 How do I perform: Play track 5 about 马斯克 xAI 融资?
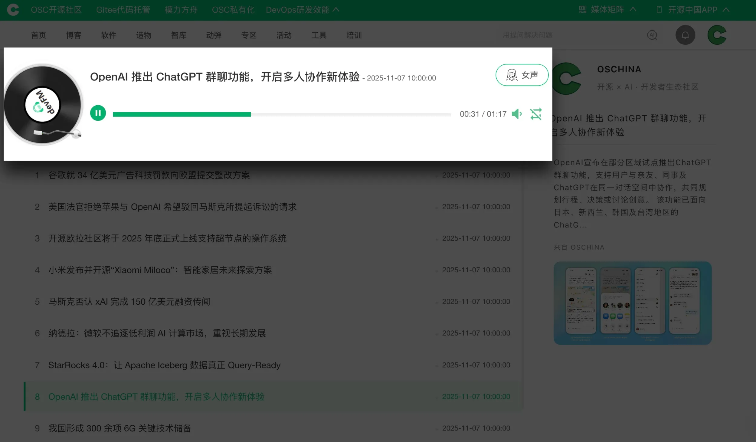tap(129, 302)
